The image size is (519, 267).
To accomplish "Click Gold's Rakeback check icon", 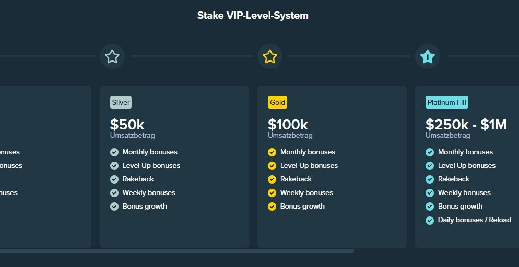I will [272, 179].
